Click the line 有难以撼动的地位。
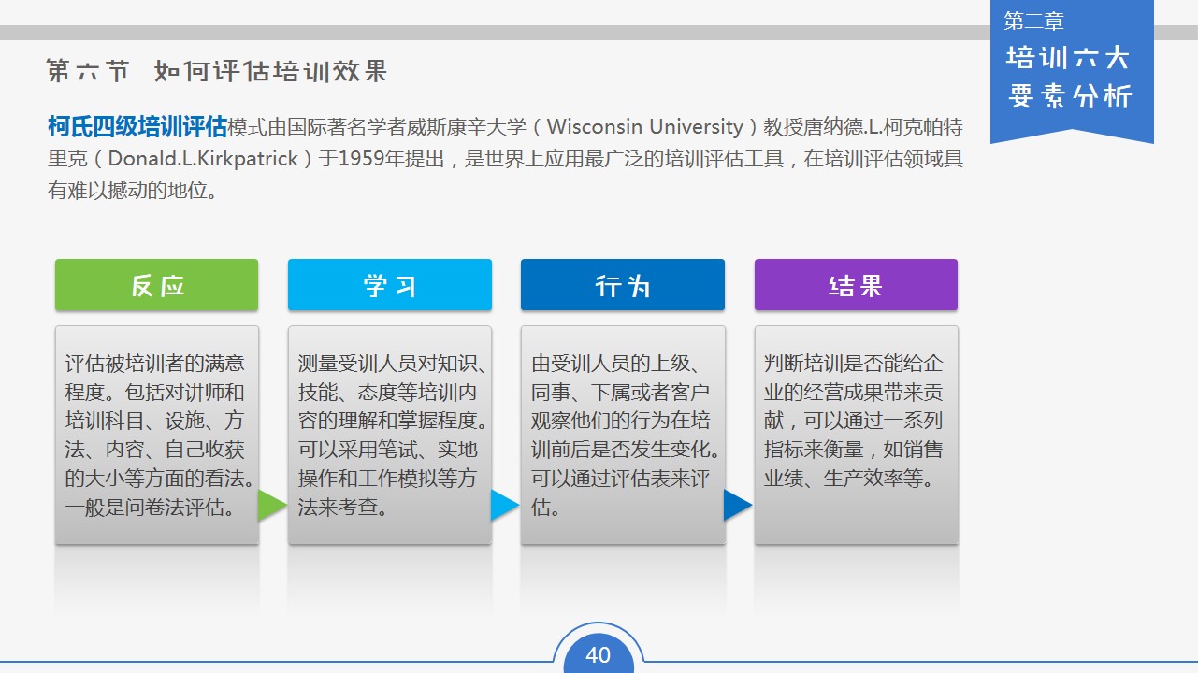The width and height of the screenshot is (1198, 673). (132, 192)
